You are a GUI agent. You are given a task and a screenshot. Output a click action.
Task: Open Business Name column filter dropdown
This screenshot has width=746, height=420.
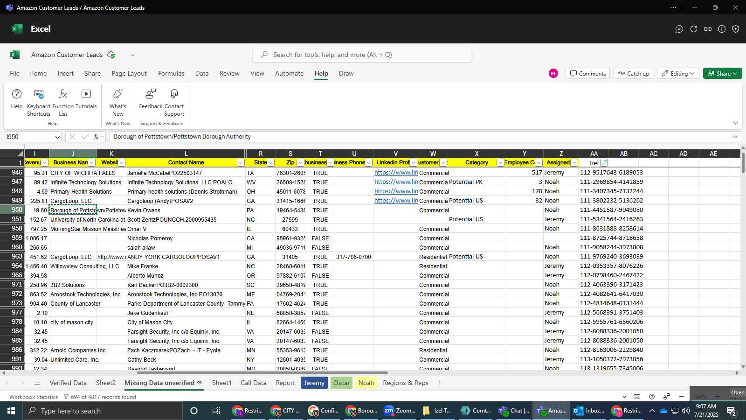[92, 163]
